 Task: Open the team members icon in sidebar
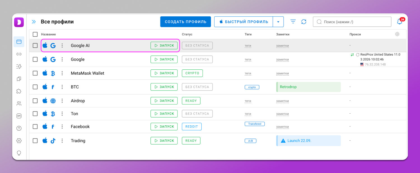click(19, 104)
